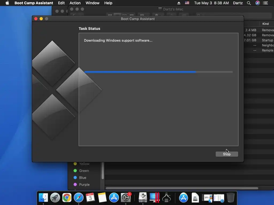The image size is (274, 205).
Task: Click Boot Camp Assistant icon in Dock
Action: coord(143,198)
